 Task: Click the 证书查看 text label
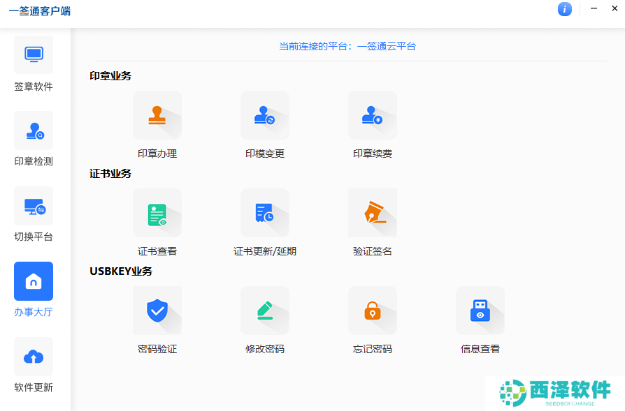[x=157, y=251]
